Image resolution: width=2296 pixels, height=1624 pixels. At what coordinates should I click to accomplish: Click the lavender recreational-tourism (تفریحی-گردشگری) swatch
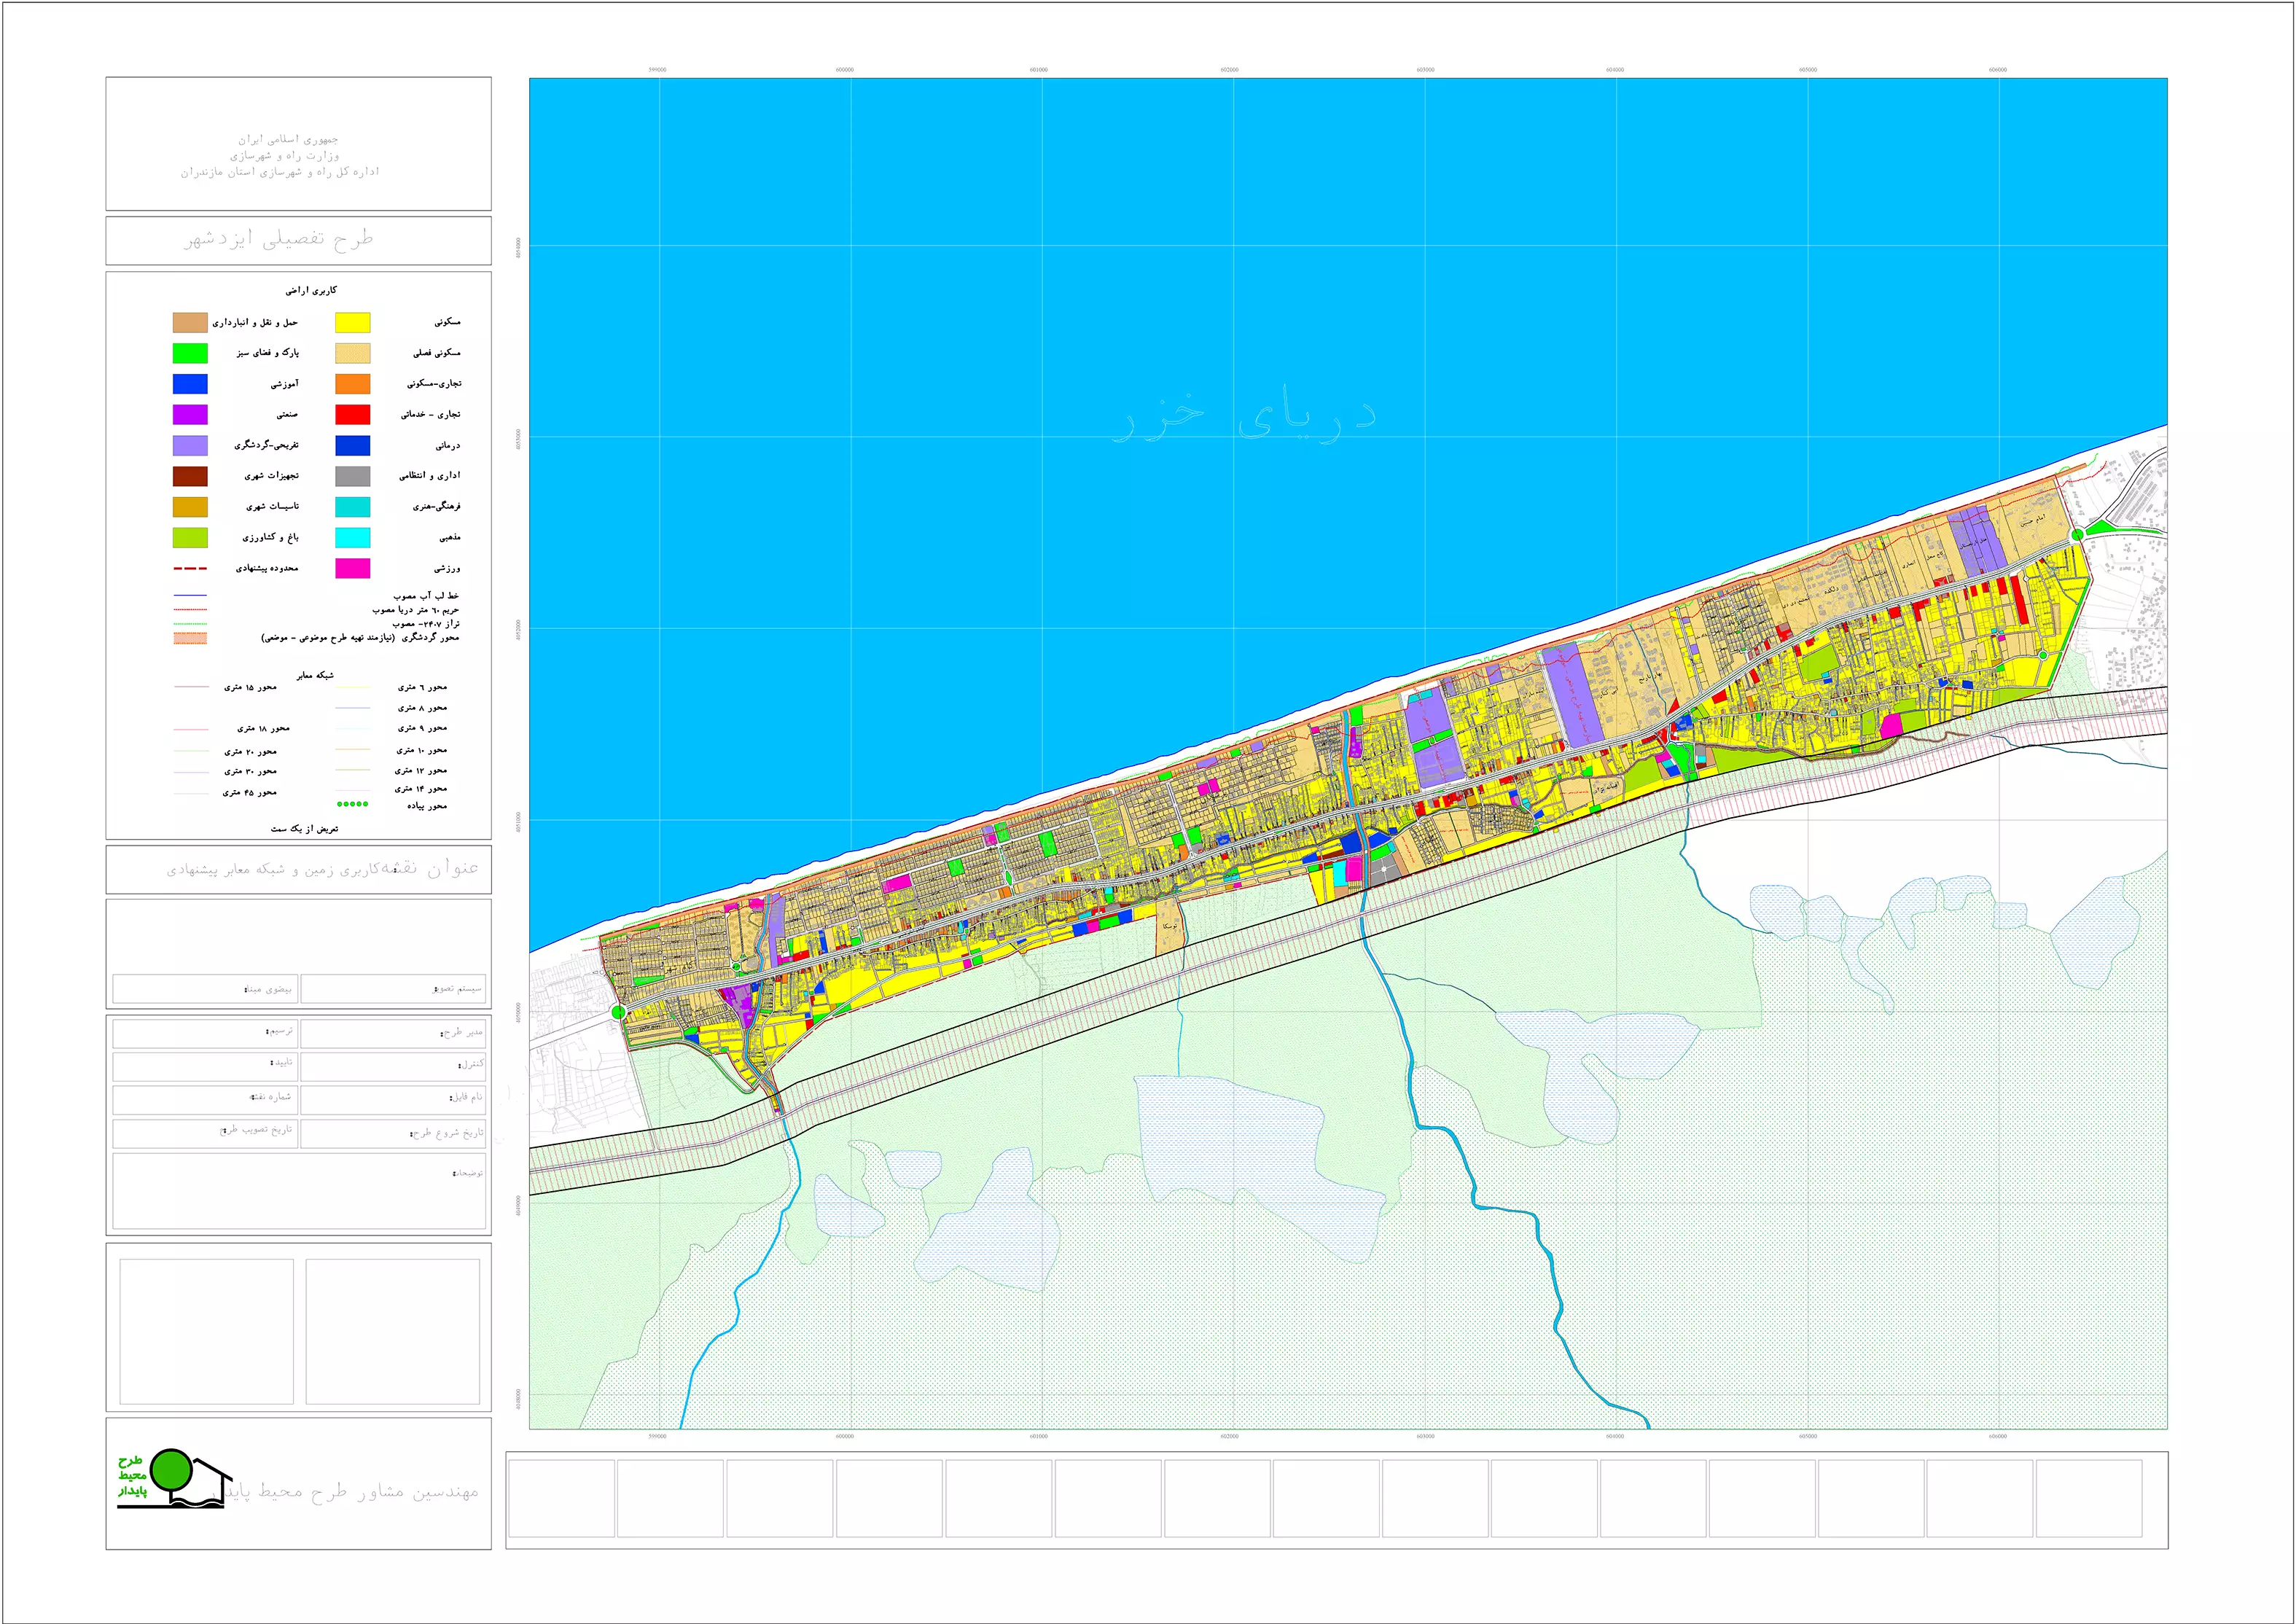(190, 445)
